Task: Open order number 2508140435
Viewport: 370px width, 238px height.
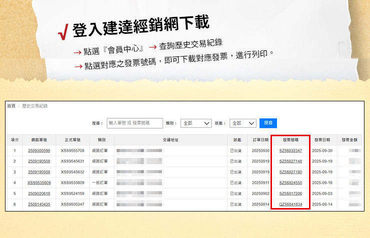Action: tap(39, 205)
